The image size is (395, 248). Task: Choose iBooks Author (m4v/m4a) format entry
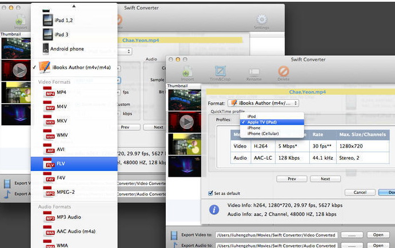74,67
